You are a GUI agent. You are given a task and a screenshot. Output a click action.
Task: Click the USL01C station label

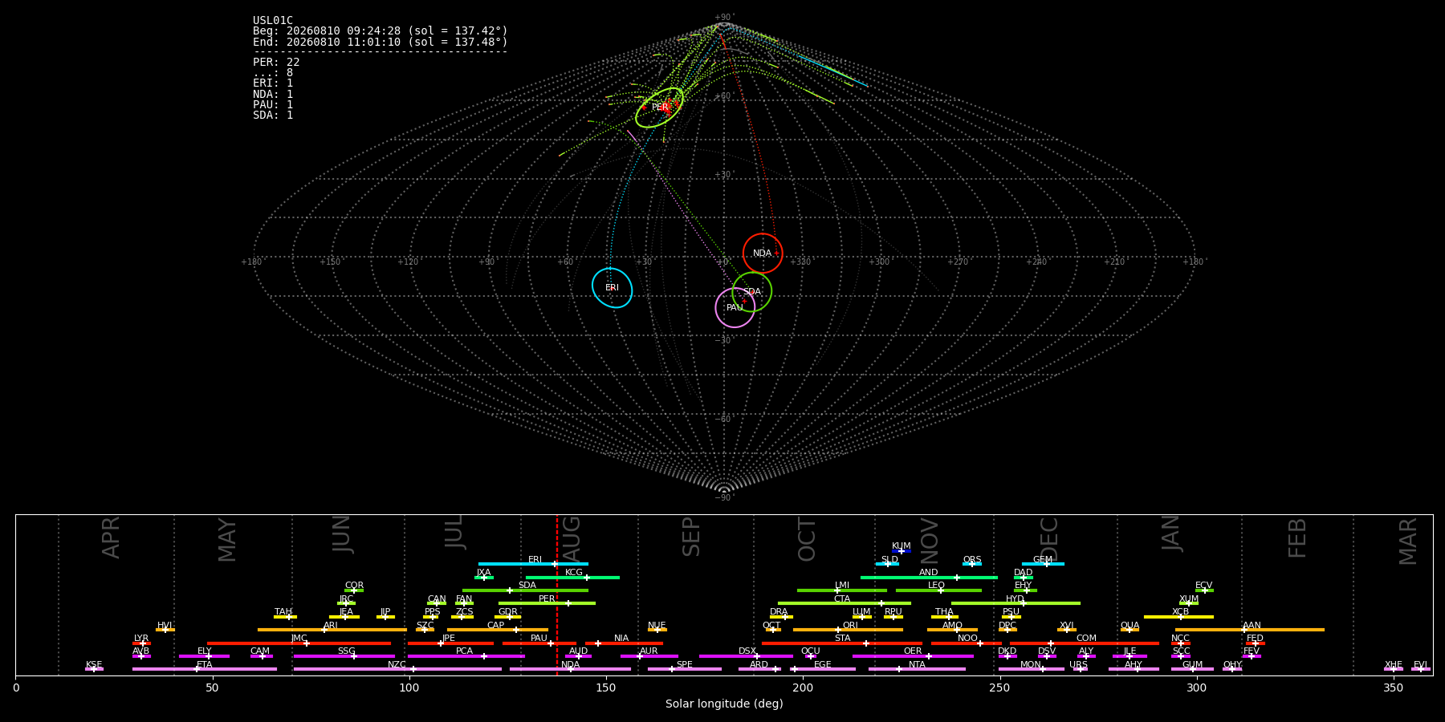click(273, 21)
